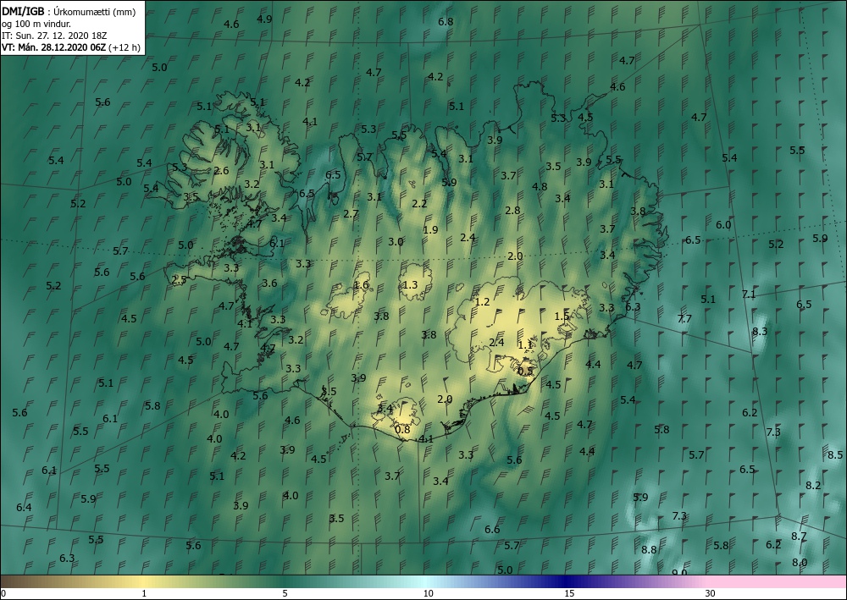Viewport: 847px width, 600px height.
Task: Click the 'og 100 m vindur.' legend line
Action: pos(36,24)
